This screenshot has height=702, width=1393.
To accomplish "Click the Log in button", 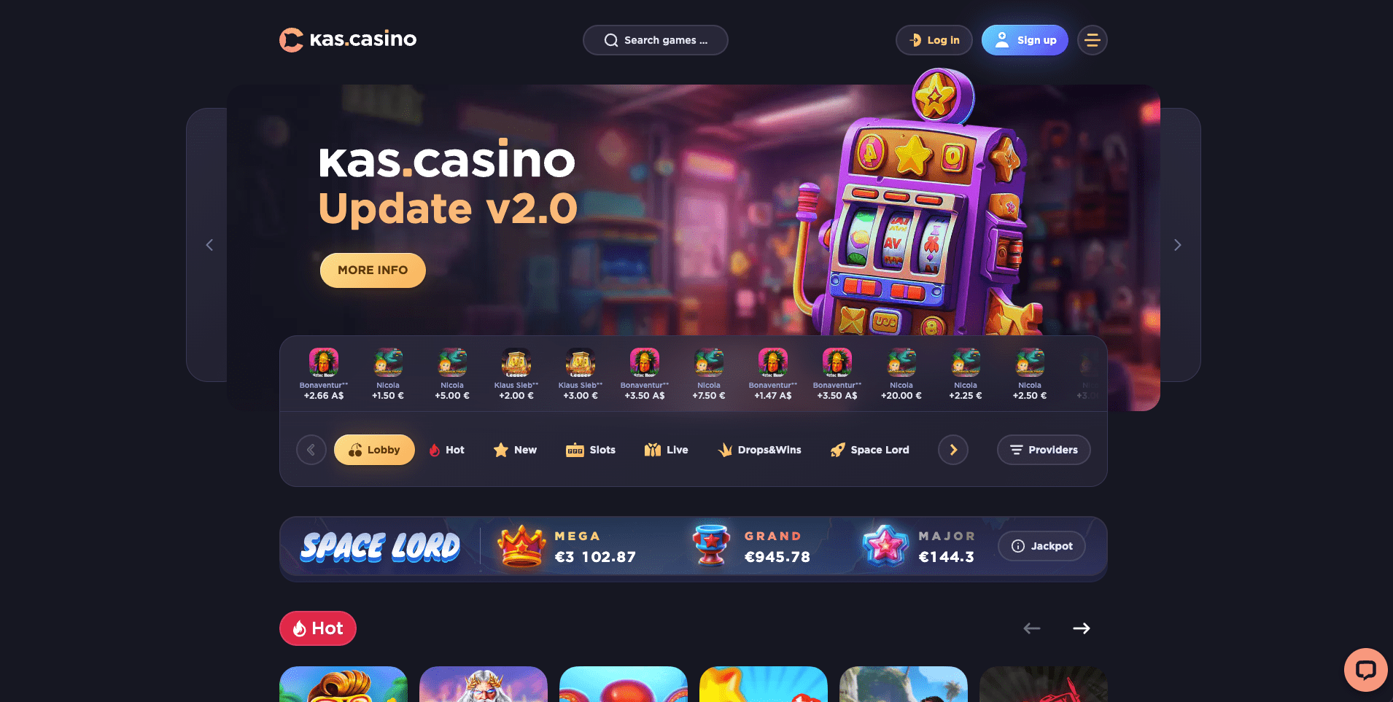I will [x=934, y=40].
